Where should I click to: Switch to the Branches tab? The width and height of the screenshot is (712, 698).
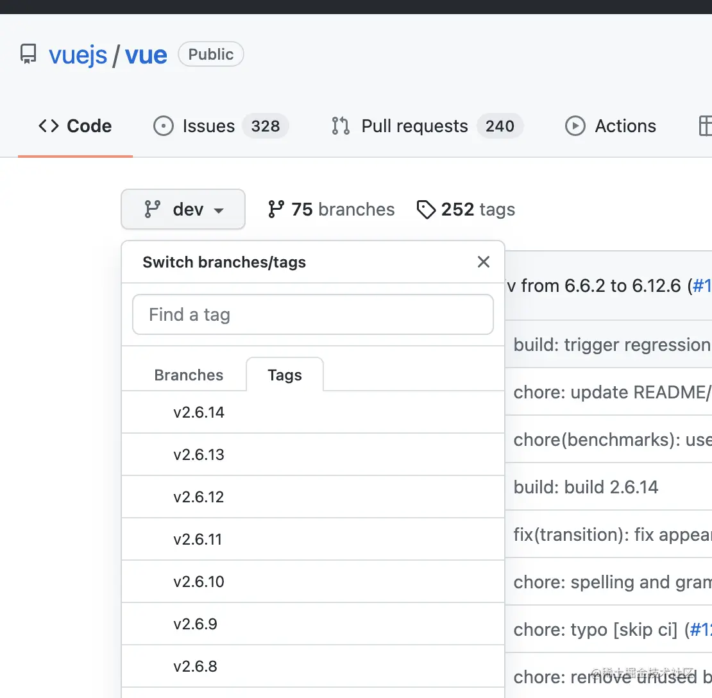pyautogui.click(x=189, y=375)
